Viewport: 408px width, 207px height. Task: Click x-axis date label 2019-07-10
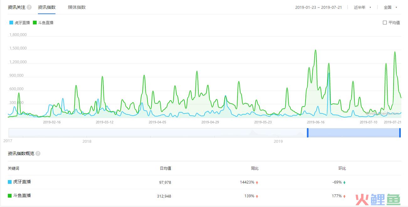click(x=369, y=122)
